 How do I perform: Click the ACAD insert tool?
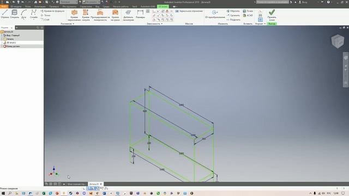(248, 15)
